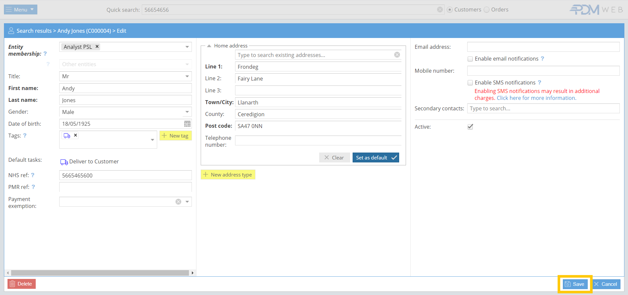Show help for Enable SMS notifications

click(x=540, y=83)
